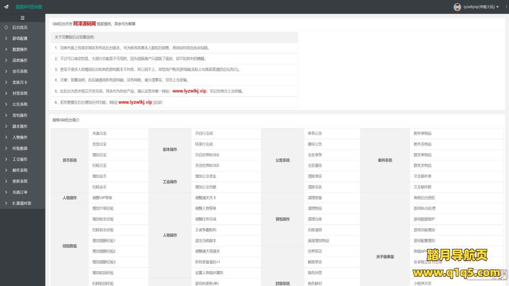Click the 充值元宝 table cell
The width and height of the screenshot is (509, 286).
click(x=99, y=133)
